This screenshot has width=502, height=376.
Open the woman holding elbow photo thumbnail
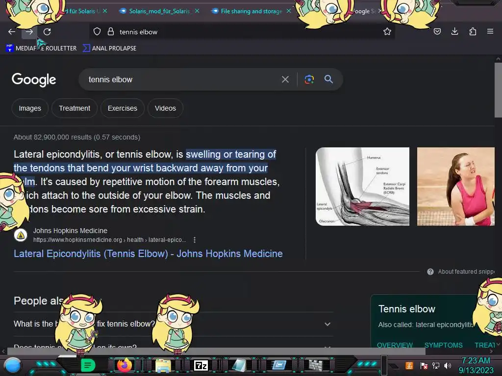[455, 187]
